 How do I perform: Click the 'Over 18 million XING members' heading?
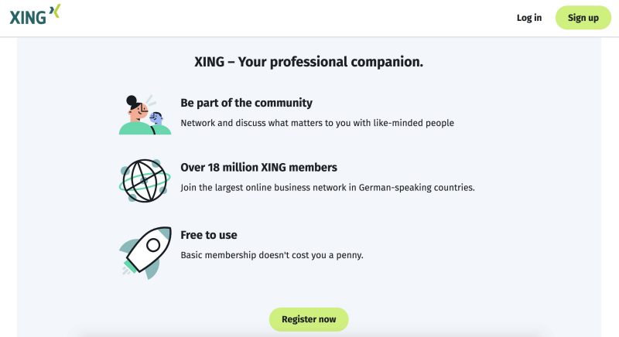[259, 168]
